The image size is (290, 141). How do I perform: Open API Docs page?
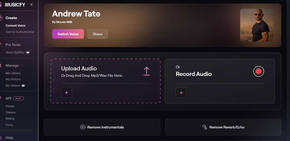pyautogui.click(x=9, y=125)
